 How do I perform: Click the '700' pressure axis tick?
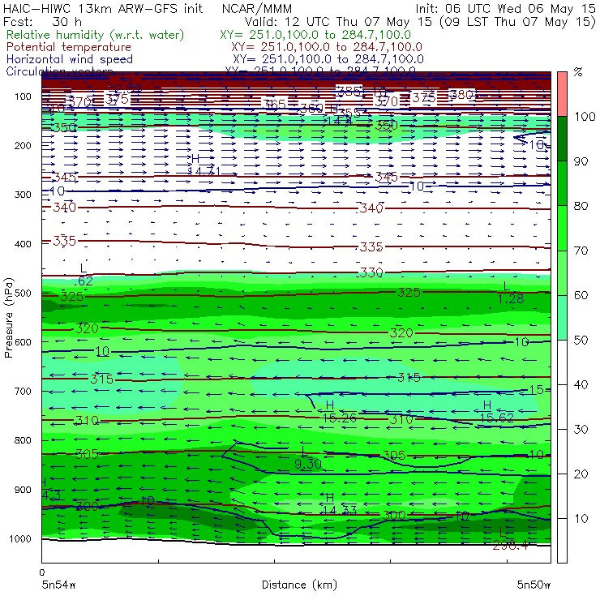click(23, 391)
